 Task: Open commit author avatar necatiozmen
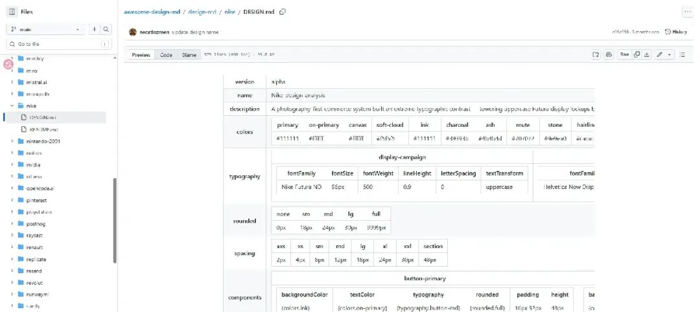coord(133,32)
